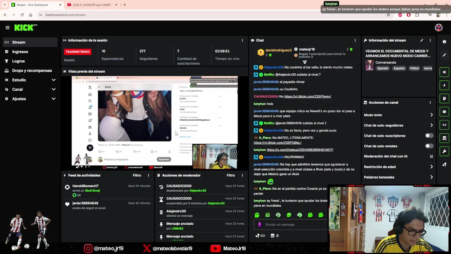Select Logros in the sidebar
This screenshot has height=254, width=451.
(x=30, y=61)
